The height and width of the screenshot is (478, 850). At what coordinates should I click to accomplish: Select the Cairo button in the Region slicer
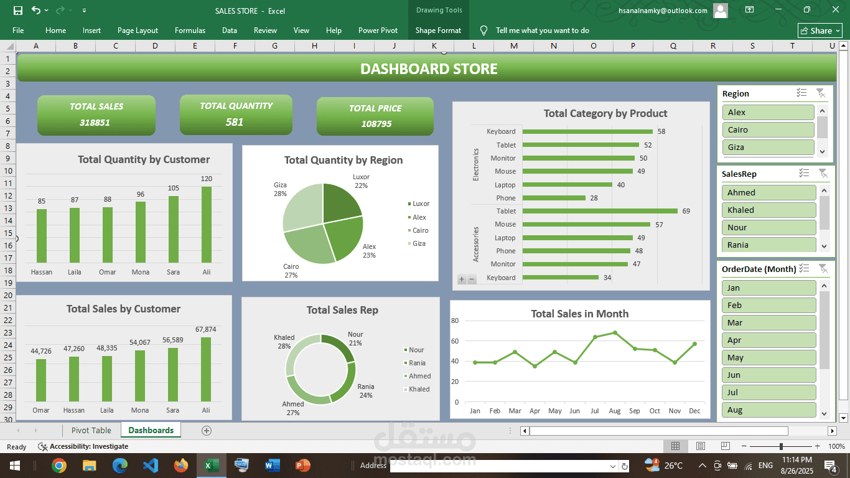(x=768, y=130)
